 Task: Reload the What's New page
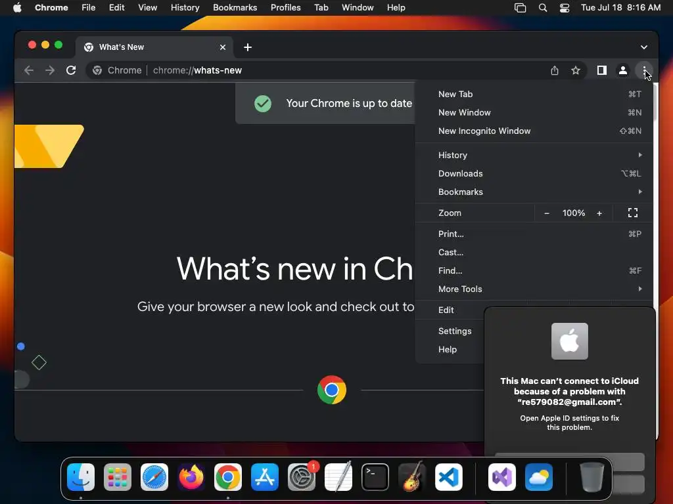point(71,70)
